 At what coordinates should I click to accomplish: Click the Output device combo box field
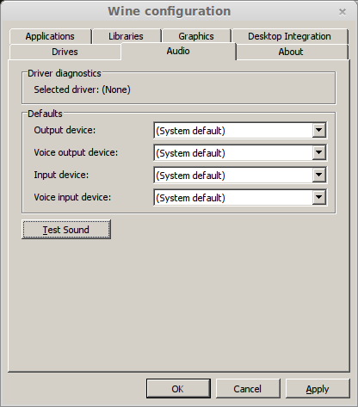tap(240, 130)
